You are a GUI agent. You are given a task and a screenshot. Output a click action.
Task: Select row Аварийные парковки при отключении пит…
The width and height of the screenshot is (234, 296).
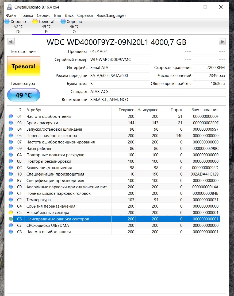(114, 187)
